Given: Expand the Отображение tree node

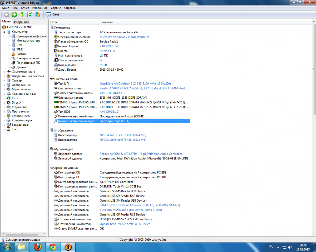Looking at the screenshot, I should (4, 85).
